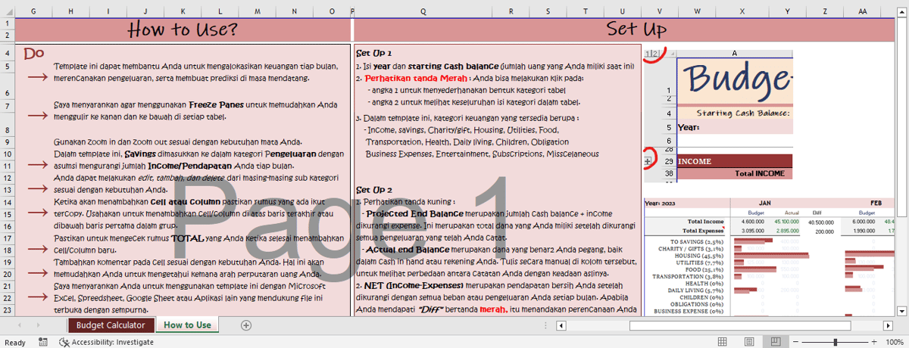Open Accessibility: Investigate checker

[x=106, y=342]
